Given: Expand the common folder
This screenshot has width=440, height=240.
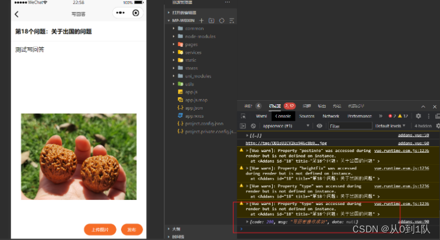Looking at the screenshot, I should (x=174, y=29).
